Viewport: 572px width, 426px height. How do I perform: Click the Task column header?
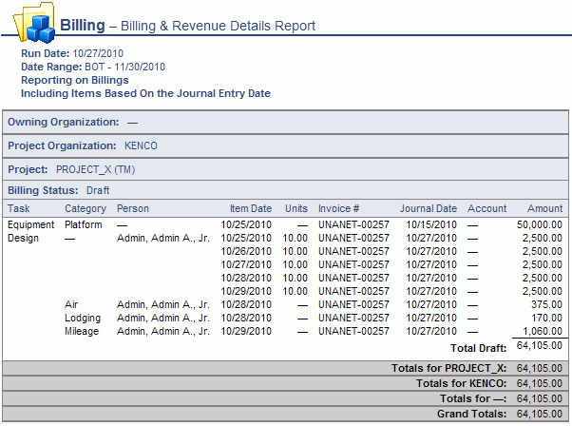coord(19,208)
